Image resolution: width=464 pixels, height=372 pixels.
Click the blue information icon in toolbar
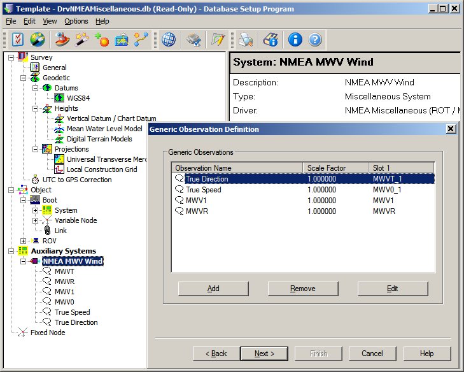coord(295,40)
